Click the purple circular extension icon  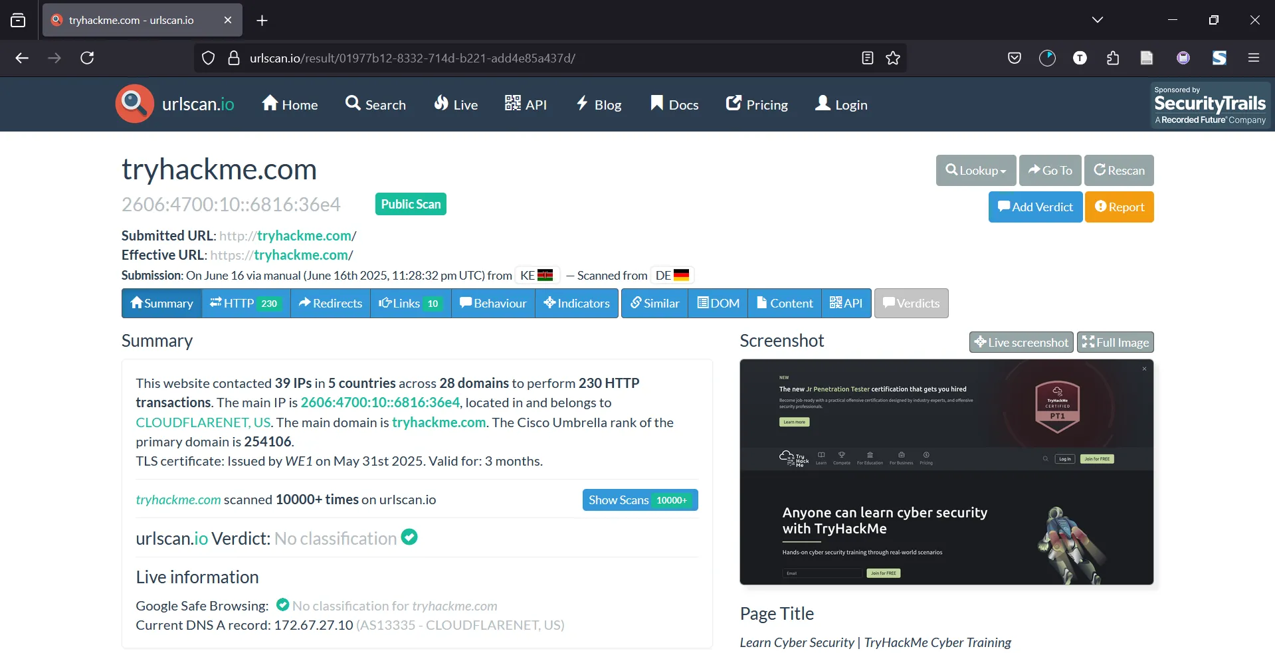click(x=1183, y=58)
